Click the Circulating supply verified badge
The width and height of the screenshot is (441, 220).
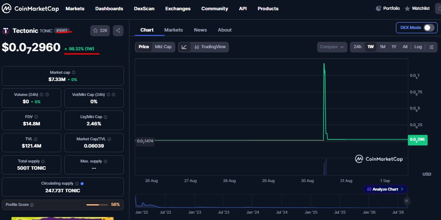click(x=82, y=183)
